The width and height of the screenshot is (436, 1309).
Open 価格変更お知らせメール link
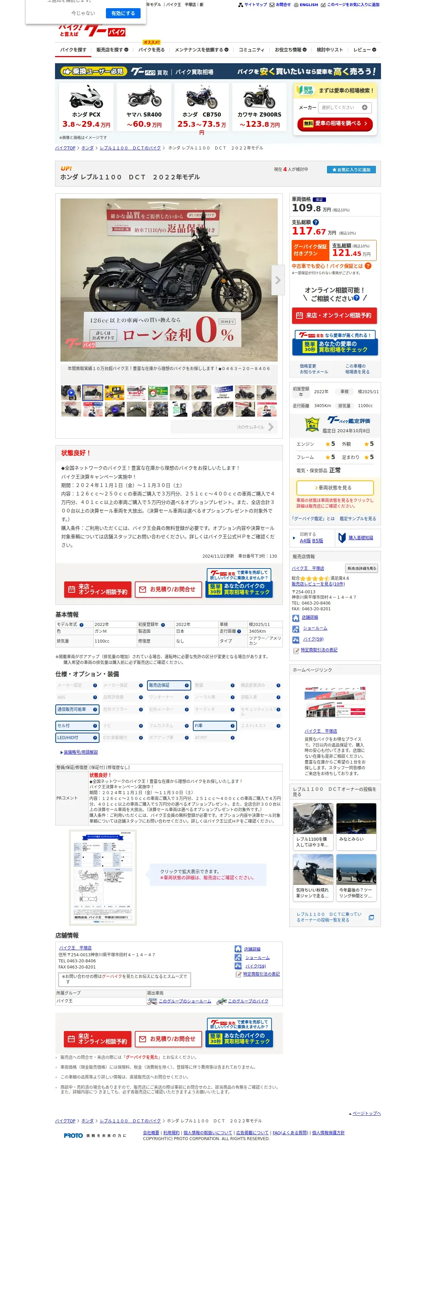click(x=314, y=369)
